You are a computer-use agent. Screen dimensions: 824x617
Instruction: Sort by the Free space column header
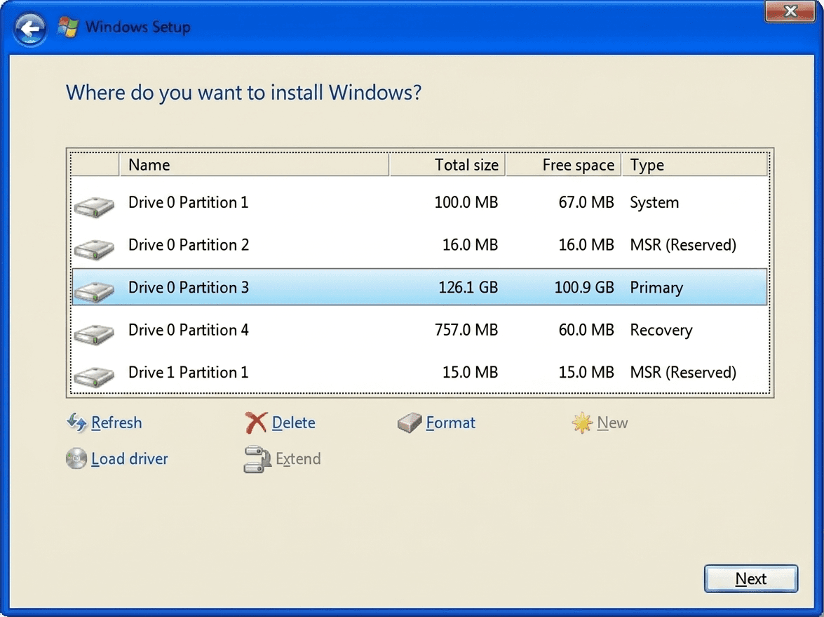point(564,165)
